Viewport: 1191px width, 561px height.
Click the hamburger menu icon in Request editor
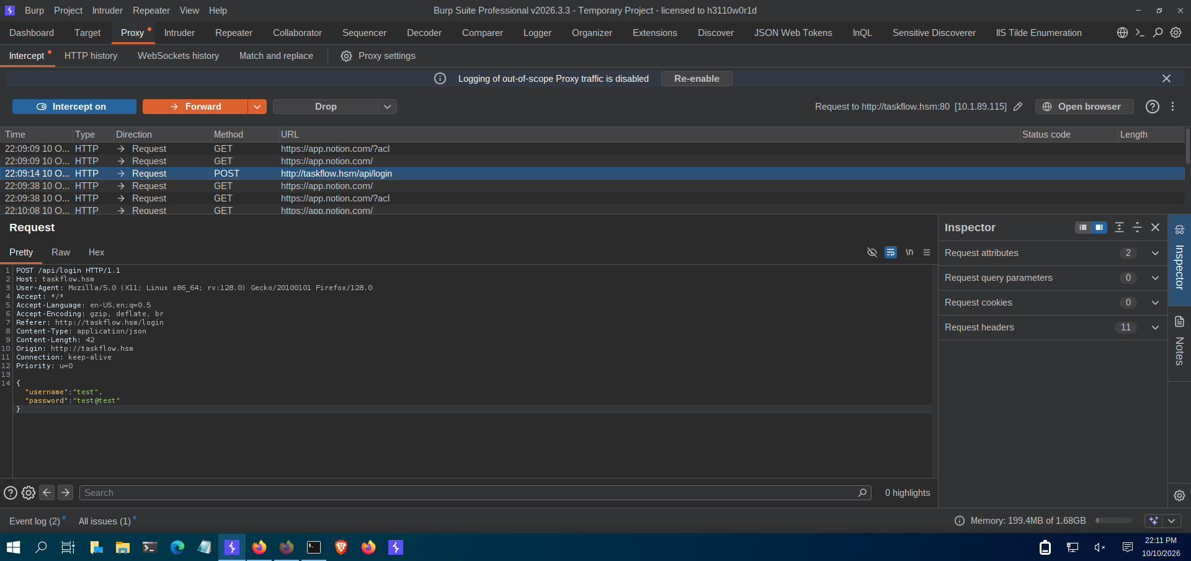[x=927, y=252]
